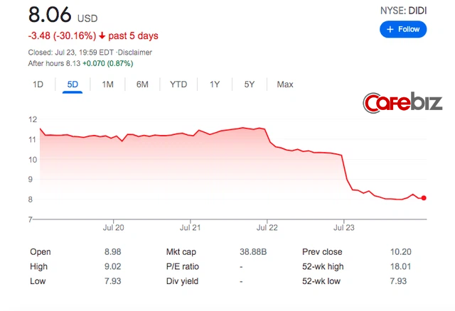Switch to the 6M chart range
The image size is (455, 311).
coord(142,84)
